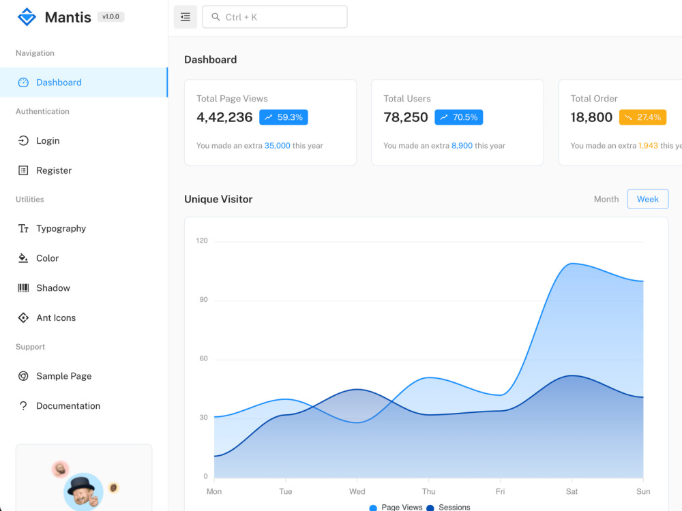The width and height of the screenshot is (682, 511).
Task: Click the search magnifier icon
Action: coord(216,17)
